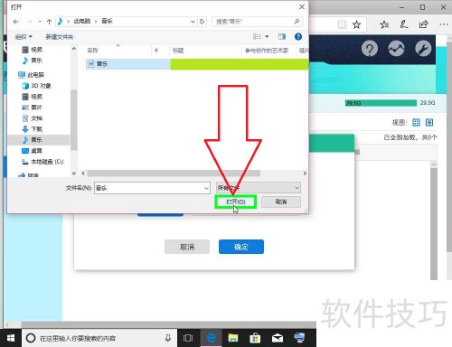Image resolution: width=452 pixels, height=347 pixels.
Task: Open the 文件名 combo box dropdown arrow
Action: pyautogui.click(x=206, y=188)
